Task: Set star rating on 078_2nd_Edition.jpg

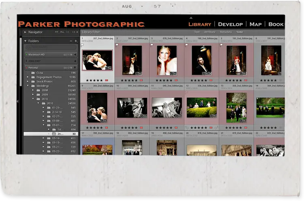Action: (164, 80)
